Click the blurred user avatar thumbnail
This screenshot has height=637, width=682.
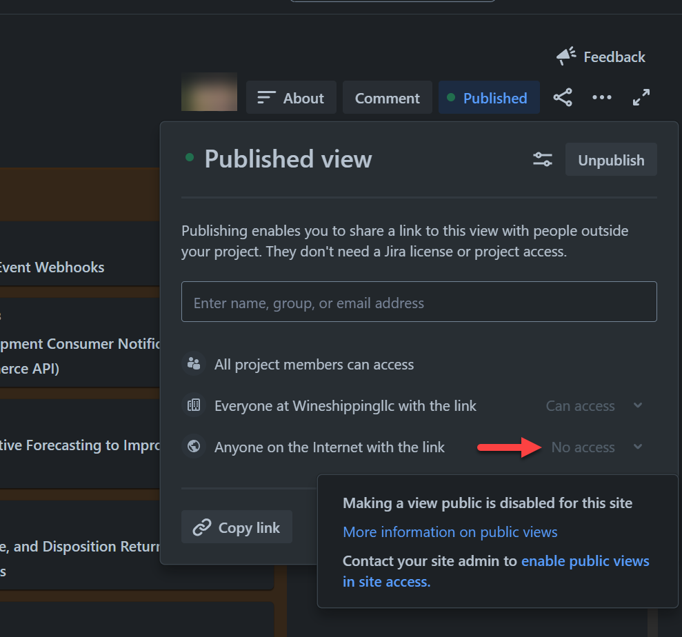coord(209,92)
